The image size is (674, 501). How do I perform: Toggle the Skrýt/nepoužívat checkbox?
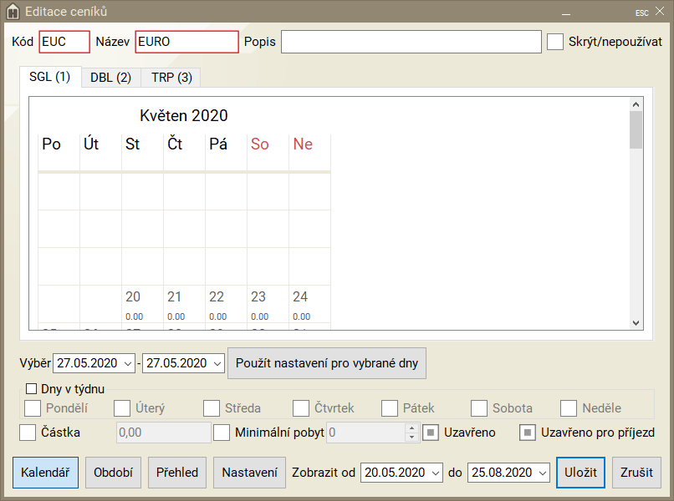tap(555, 42)
